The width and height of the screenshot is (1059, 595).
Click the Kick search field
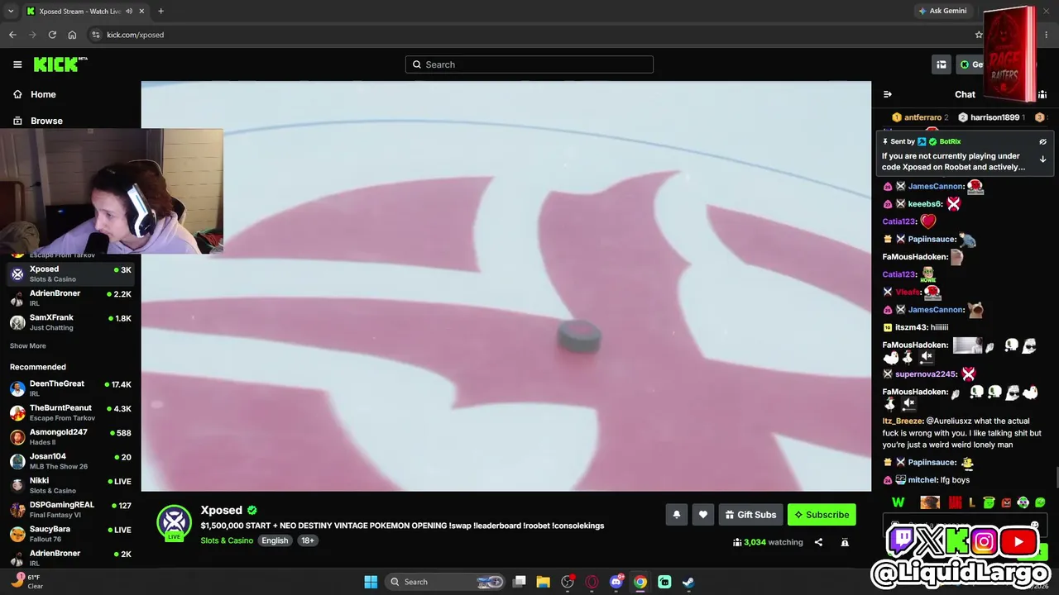tap(529, 64)
